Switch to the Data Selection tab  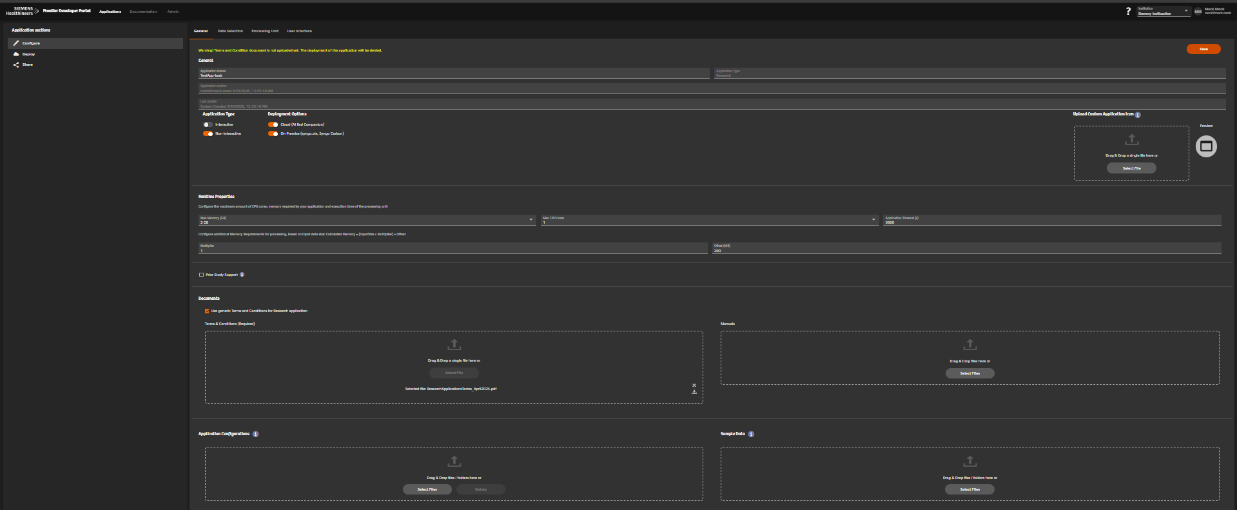coord(230,31)
